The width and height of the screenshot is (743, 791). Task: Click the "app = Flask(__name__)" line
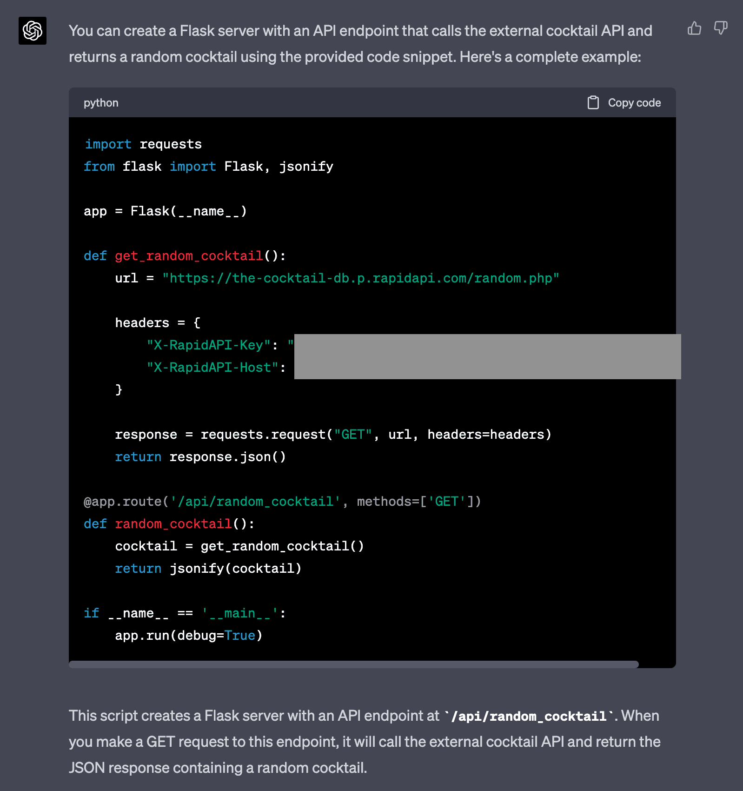click(165, 211)
